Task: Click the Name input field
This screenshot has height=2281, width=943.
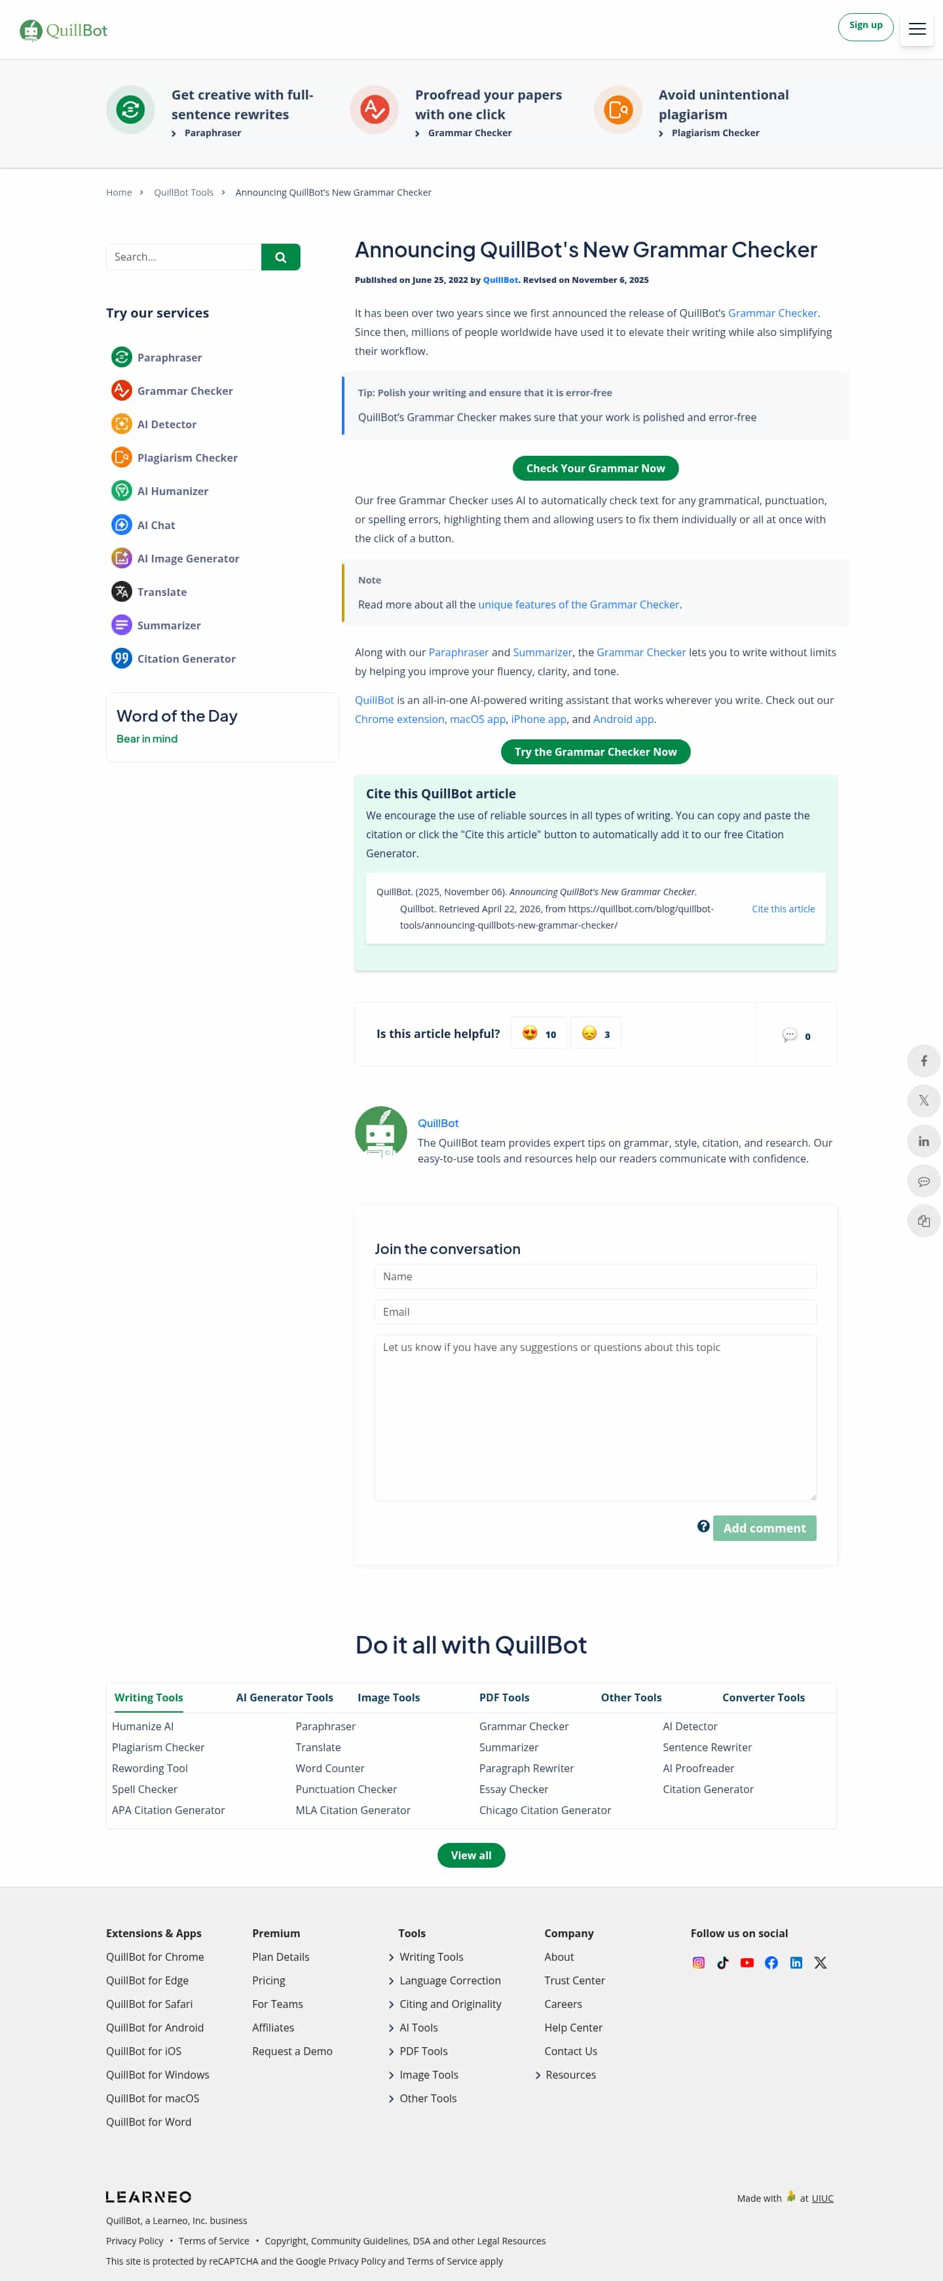Action: tap(595, 1276)
